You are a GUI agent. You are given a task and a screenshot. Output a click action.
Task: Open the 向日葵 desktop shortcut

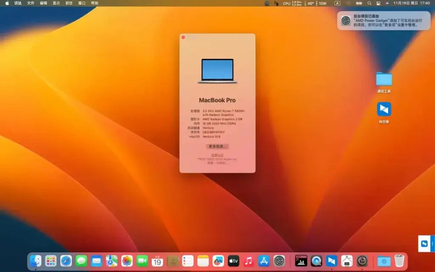(x=384, y=112)
